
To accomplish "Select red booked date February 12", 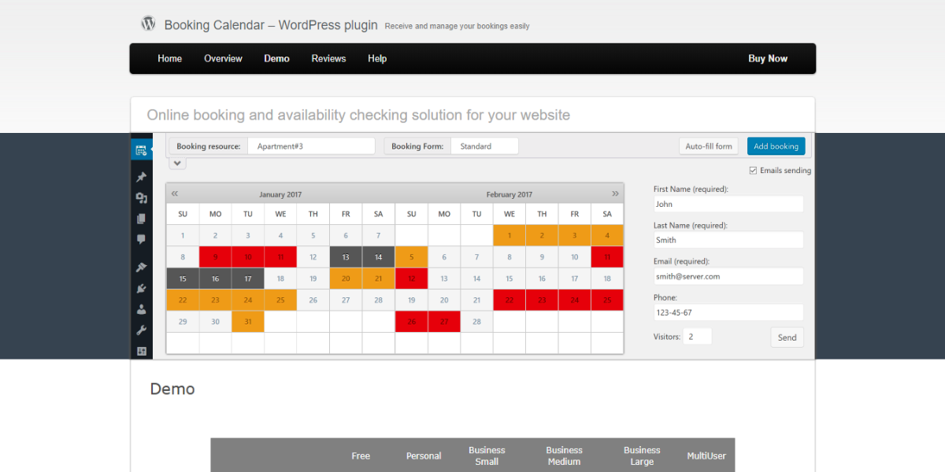I will coord(411,278).
